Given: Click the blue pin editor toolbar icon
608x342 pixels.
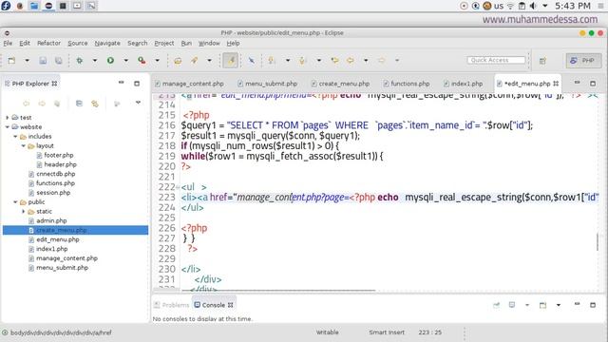Looking at the screenshot, I should (x=252, y=61).
